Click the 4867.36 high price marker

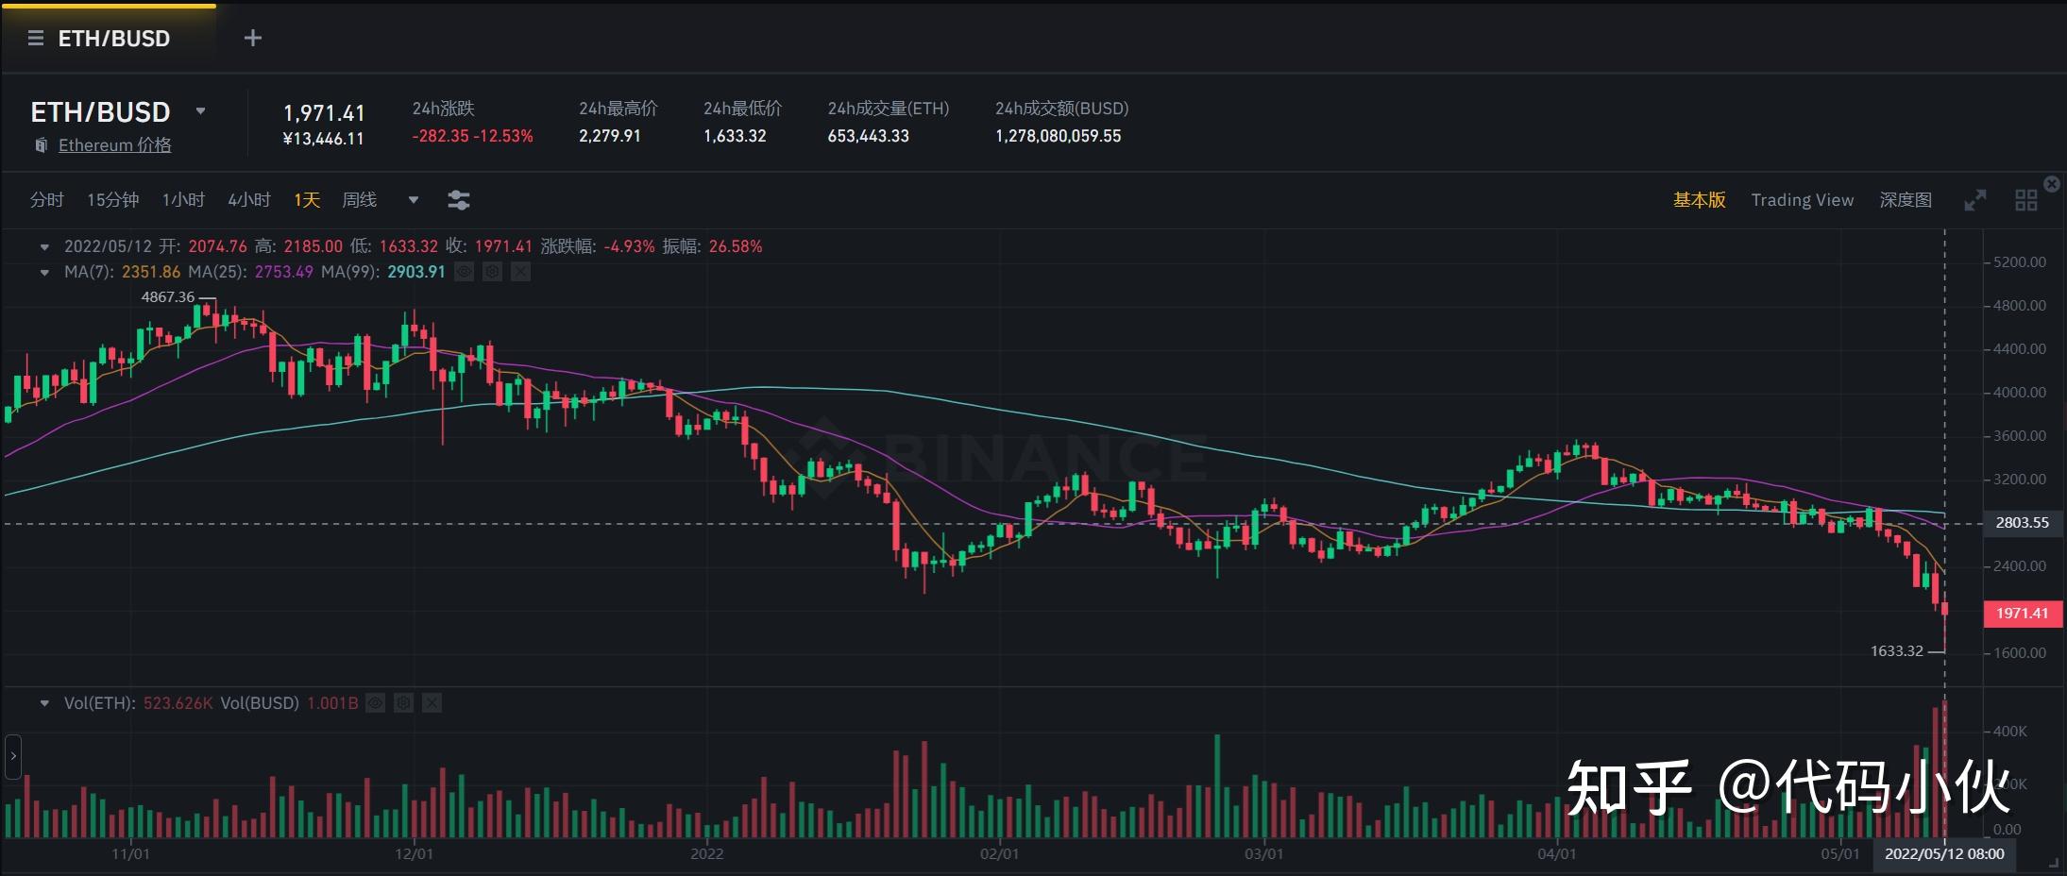pos(168,297)
